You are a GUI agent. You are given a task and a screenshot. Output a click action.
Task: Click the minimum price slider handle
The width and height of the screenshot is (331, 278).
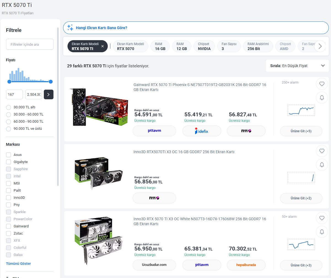pos(9,82)
